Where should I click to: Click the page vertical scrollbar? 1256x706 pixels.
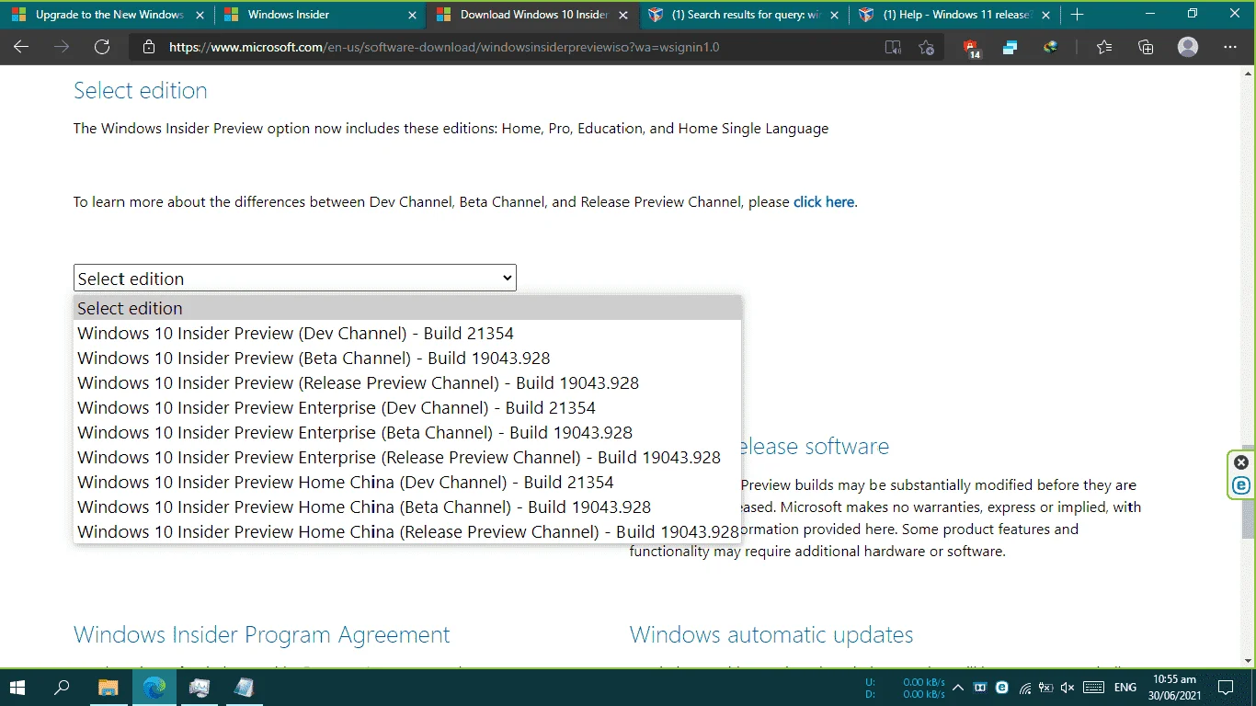coord(1248,494)
